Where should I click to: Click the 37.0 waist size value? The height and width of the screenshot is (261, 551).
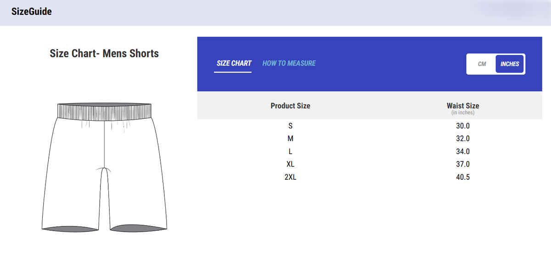(463, 164)
